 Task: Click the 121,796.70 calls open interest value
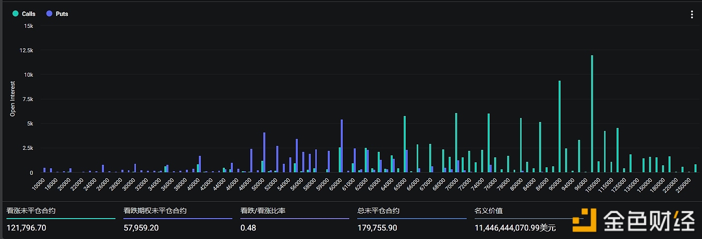coord(26,228)
